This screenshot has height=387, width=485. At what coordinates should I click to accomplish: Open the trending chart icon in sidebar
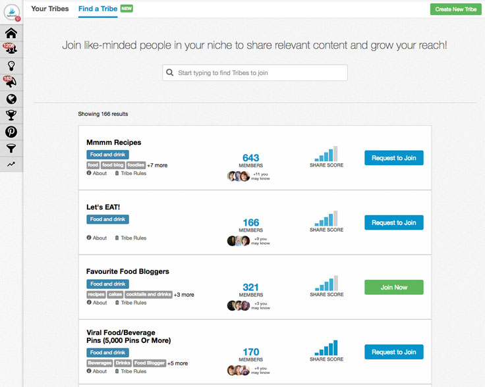click(x=11, y=165)
